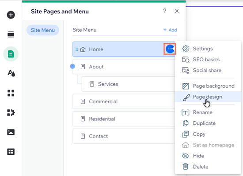Choose Social share in the menu
Viewport: 243px width, 176px height.
click(x=208, y=71)
